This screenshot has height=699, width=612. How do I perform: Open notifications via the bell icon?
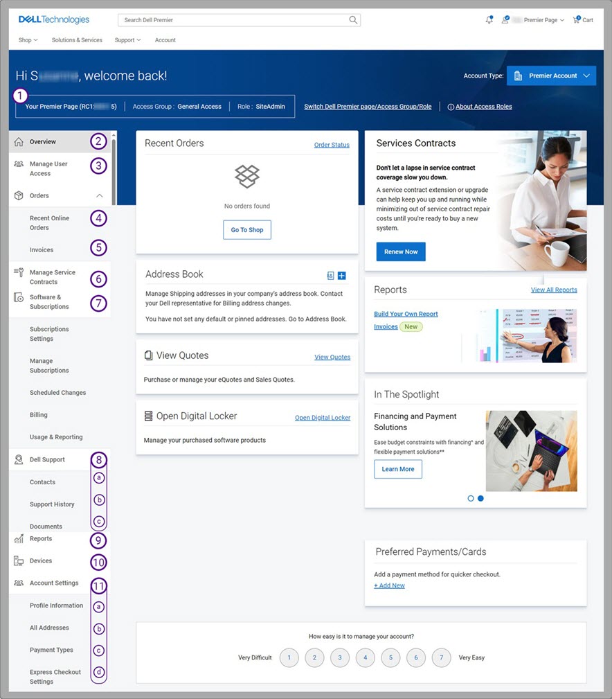tap(489, 19)
